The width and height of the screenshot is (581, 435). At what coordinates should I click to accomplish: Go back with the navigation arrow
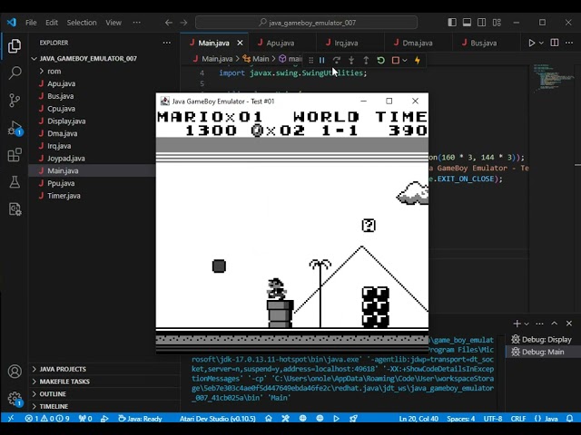[x=169, y=23]
